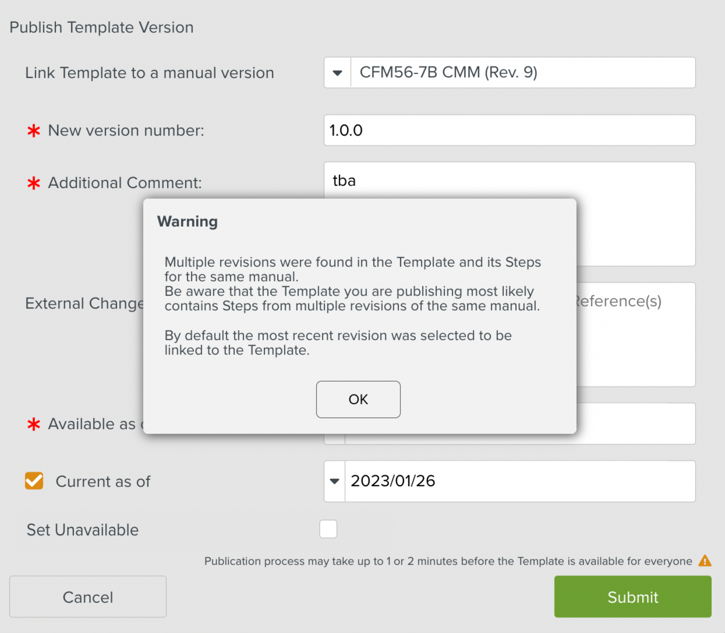Click the Cancel button
The width and height of the screenshot is (725, 633).
[88, 597]
